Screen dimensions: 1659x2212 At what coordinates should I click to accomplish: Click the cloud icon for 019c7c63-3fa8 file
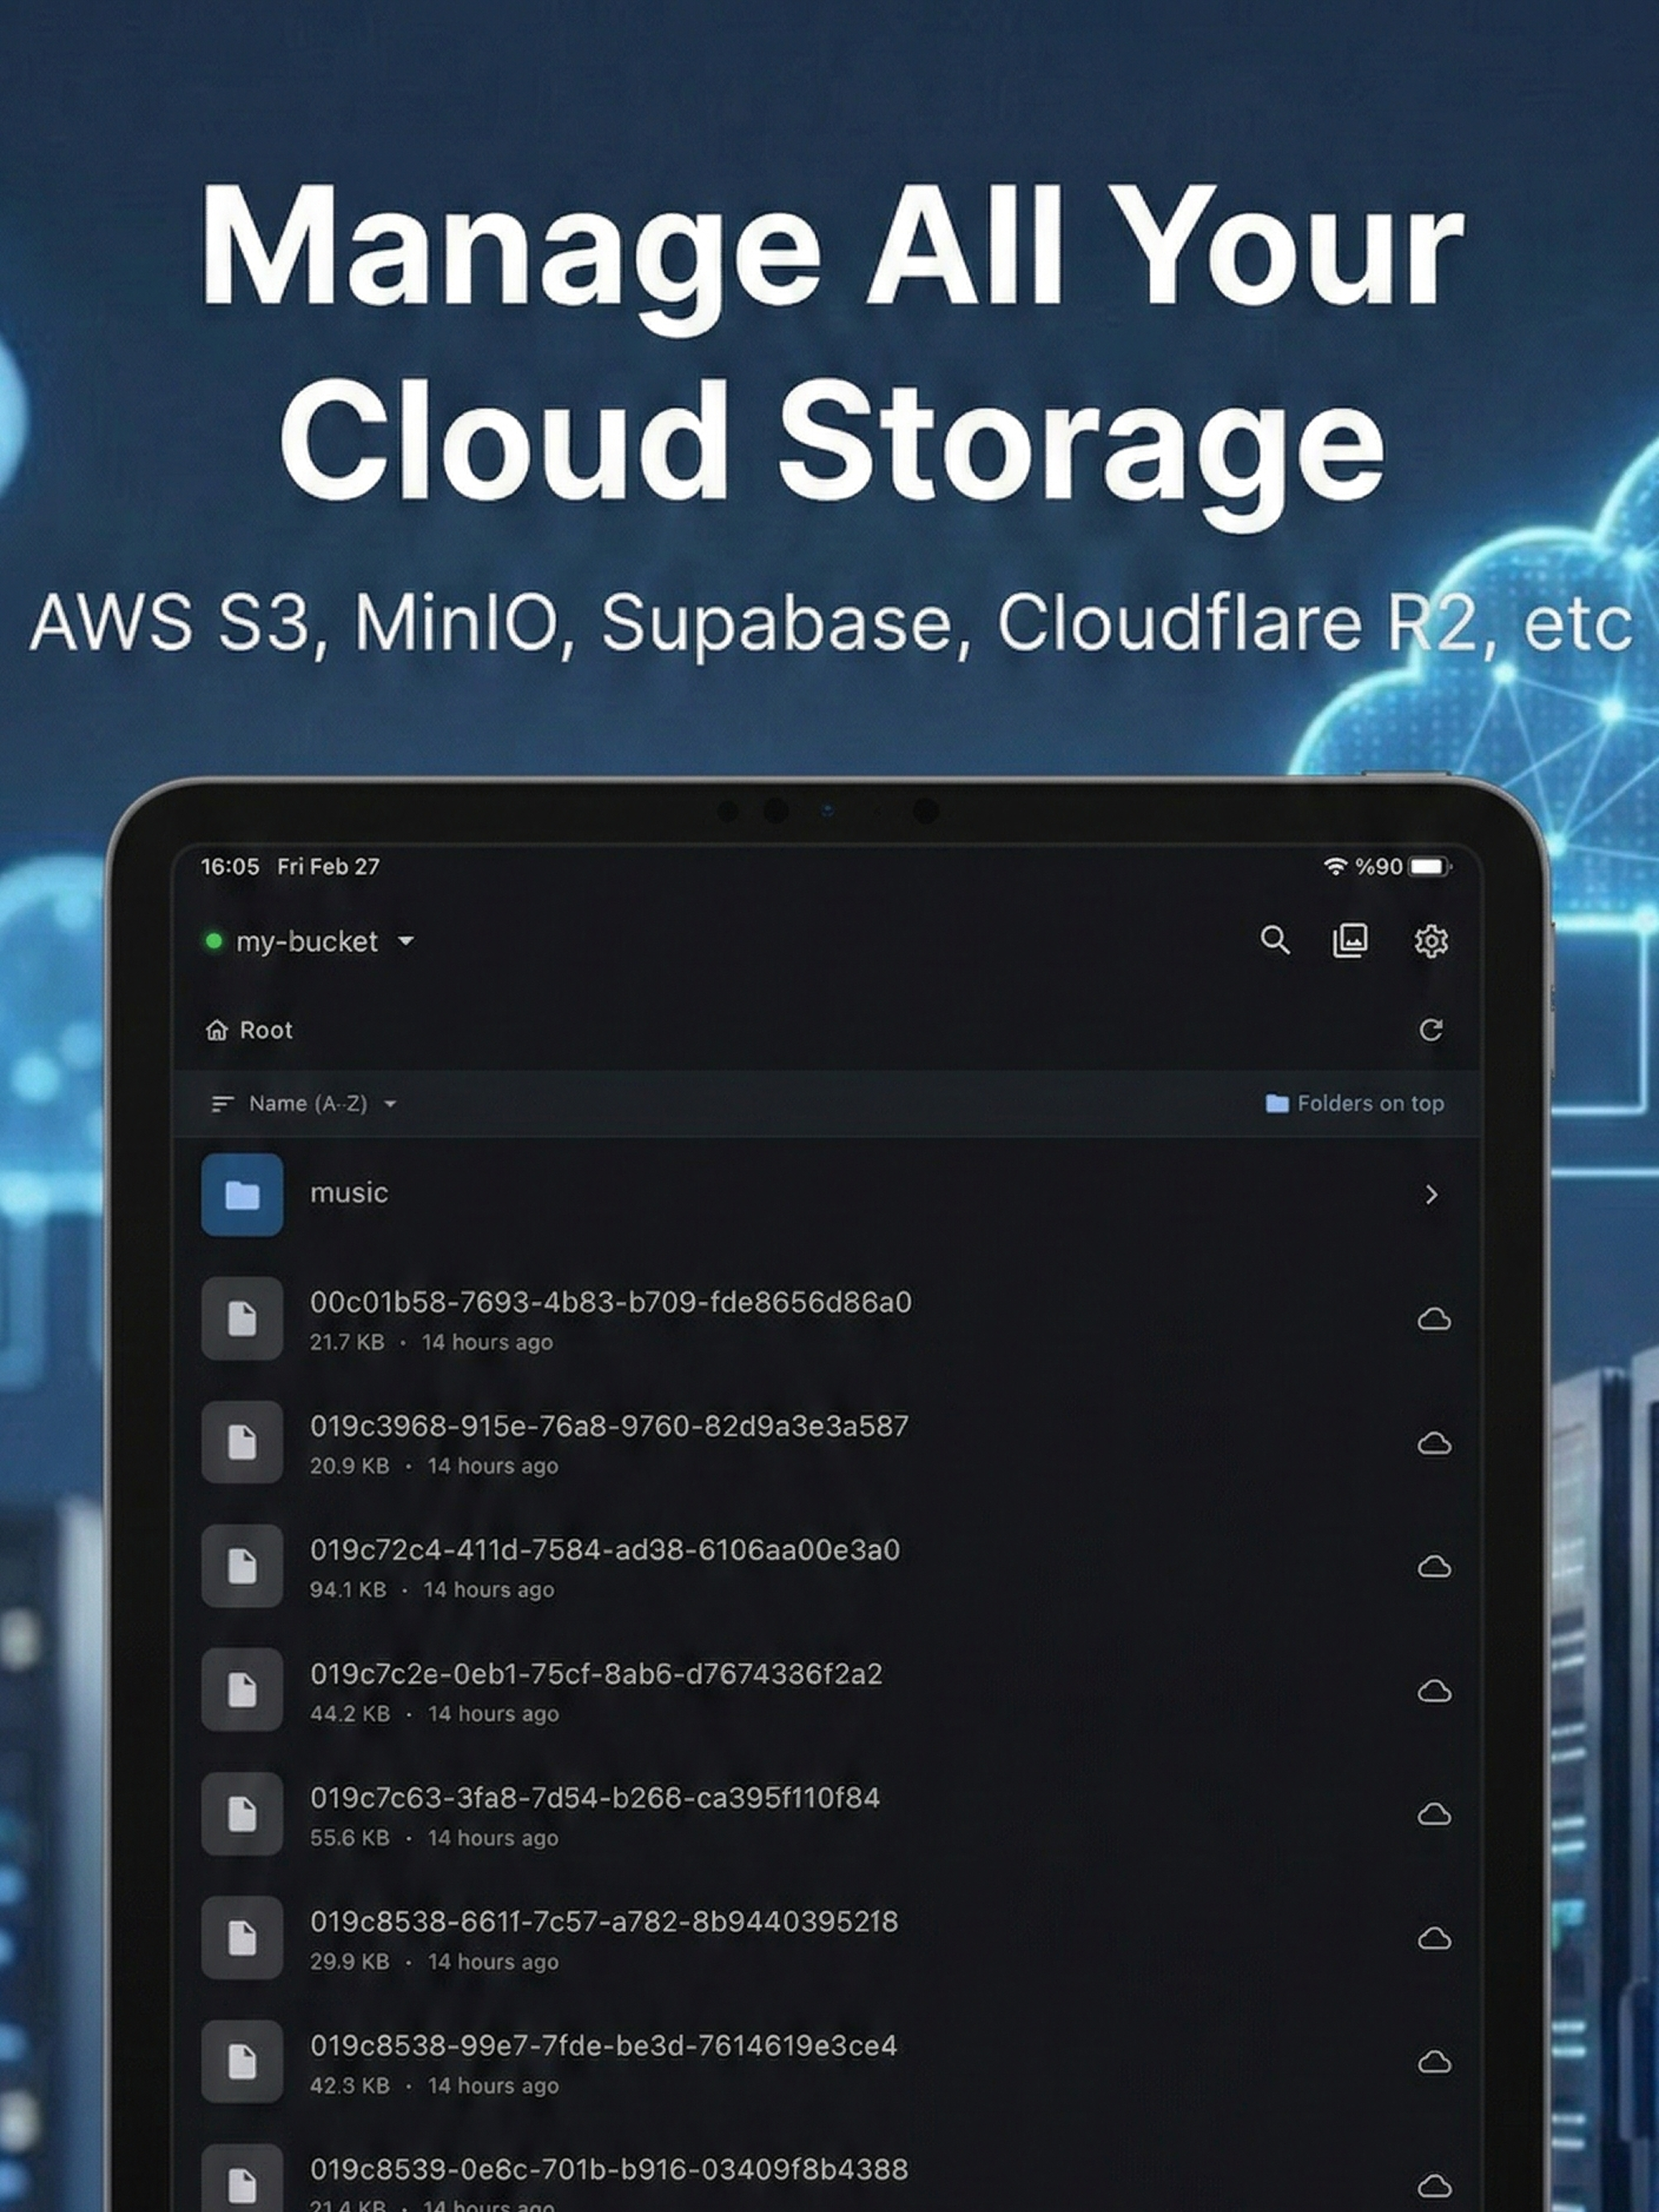point(1434,1815)
